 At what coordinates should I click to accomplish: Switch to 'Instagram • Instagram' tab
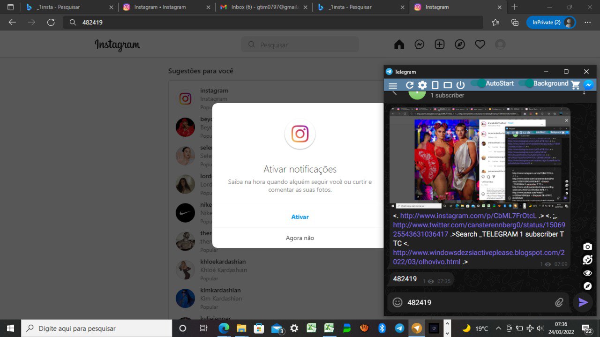click(x=166, y=7)
